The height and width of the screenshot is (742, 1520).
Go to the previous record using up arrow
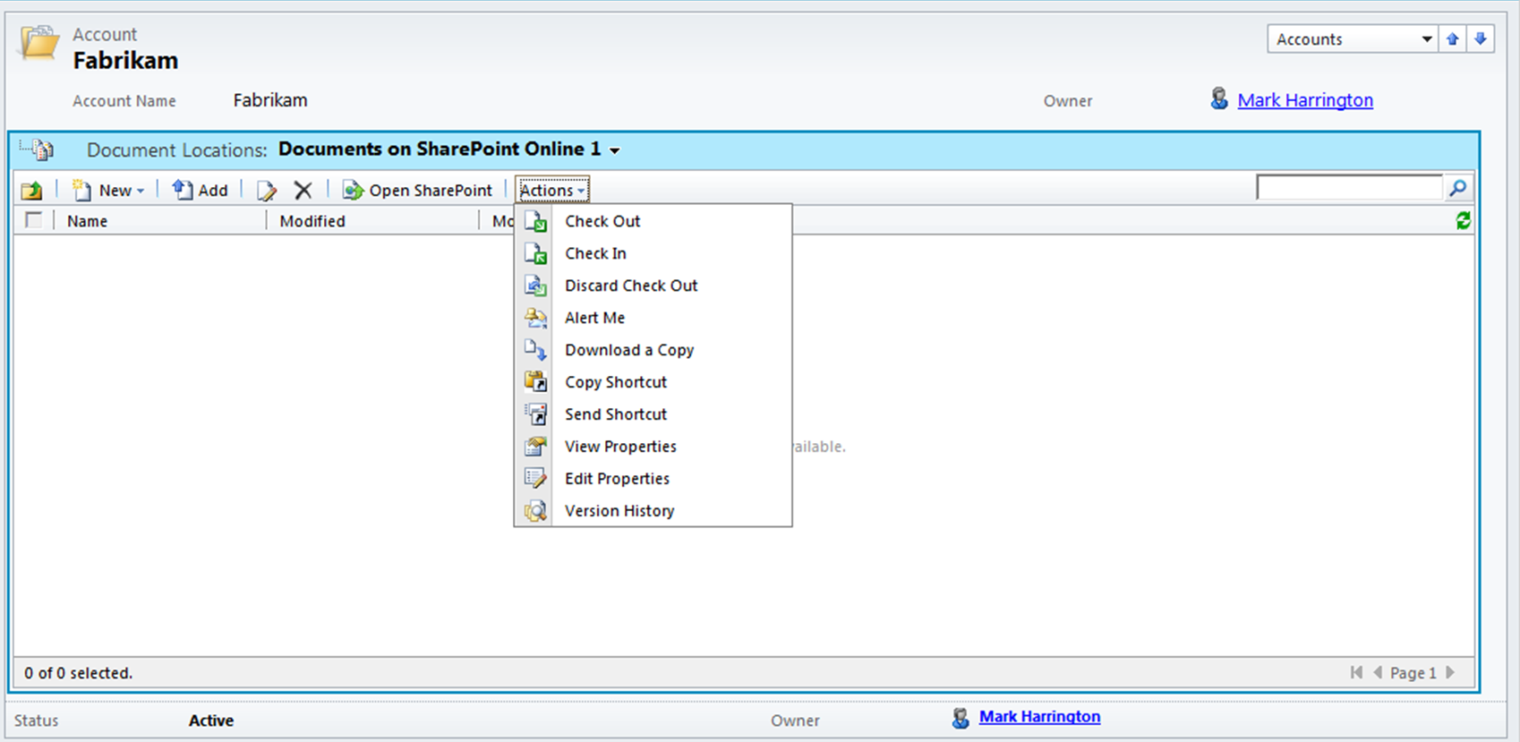(x=1452, y=39)
